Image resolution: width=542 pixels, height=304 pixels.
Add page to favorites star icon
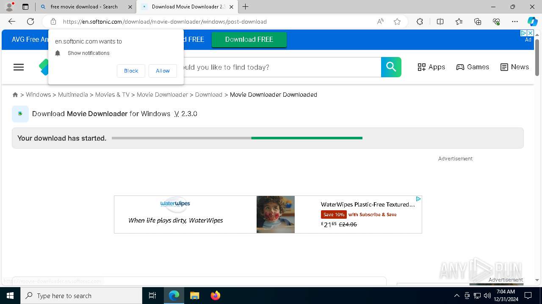coord(397,22)
